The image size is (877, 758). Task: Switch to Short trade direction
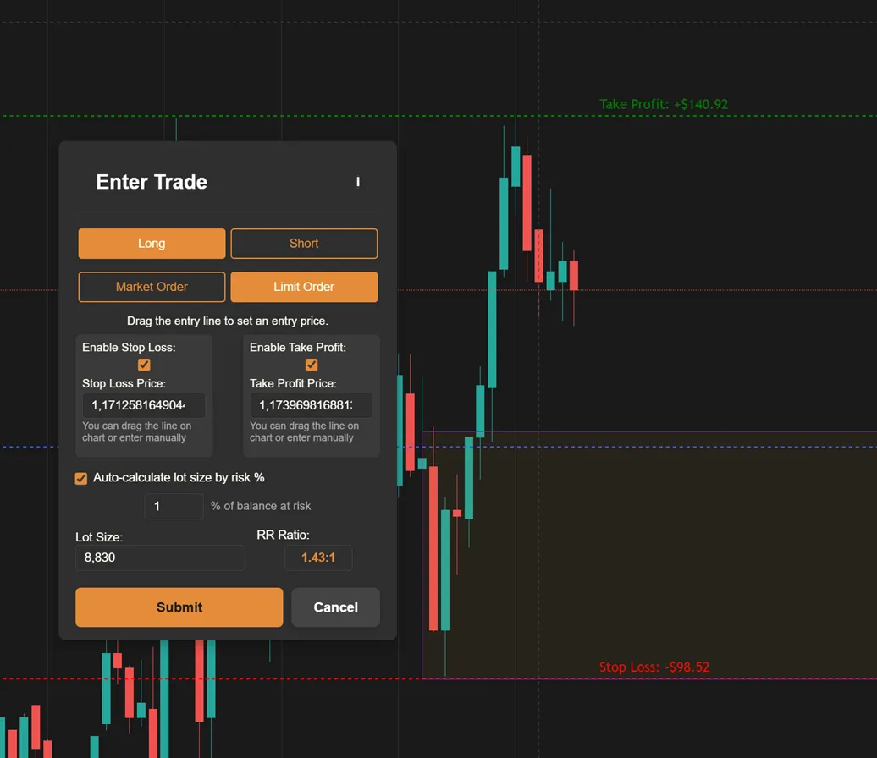pyautogui.click(x=304, y=243)
